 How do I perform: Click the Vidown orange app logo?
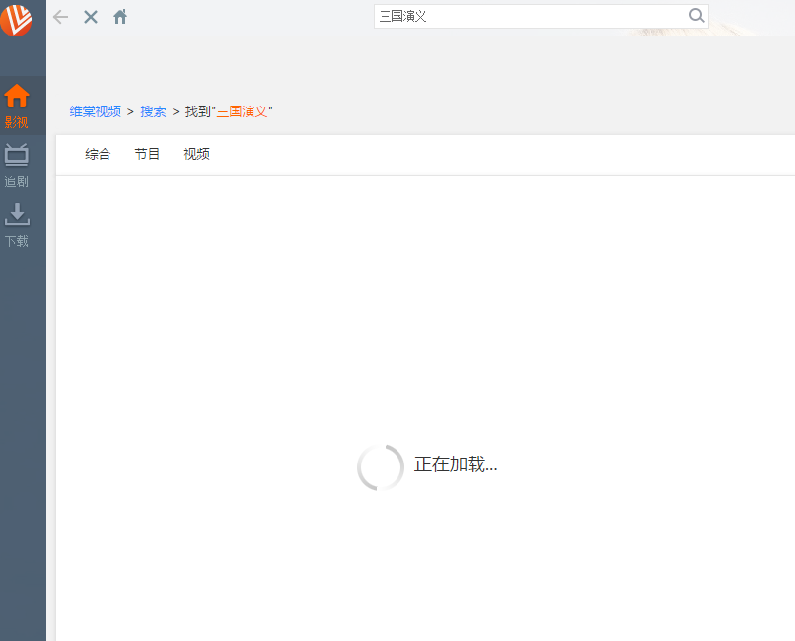click(x=16, y=19)
